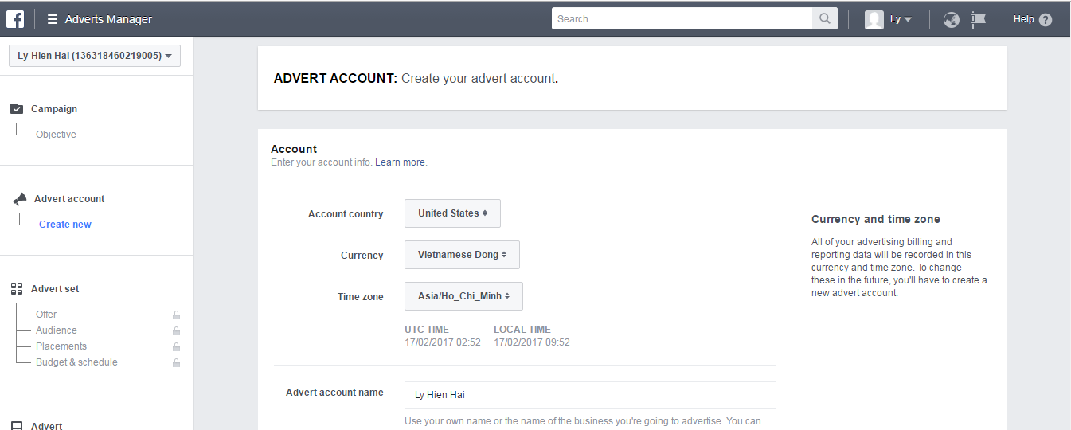
Task: Click the Advert account name field
Action: click(589, 395)
